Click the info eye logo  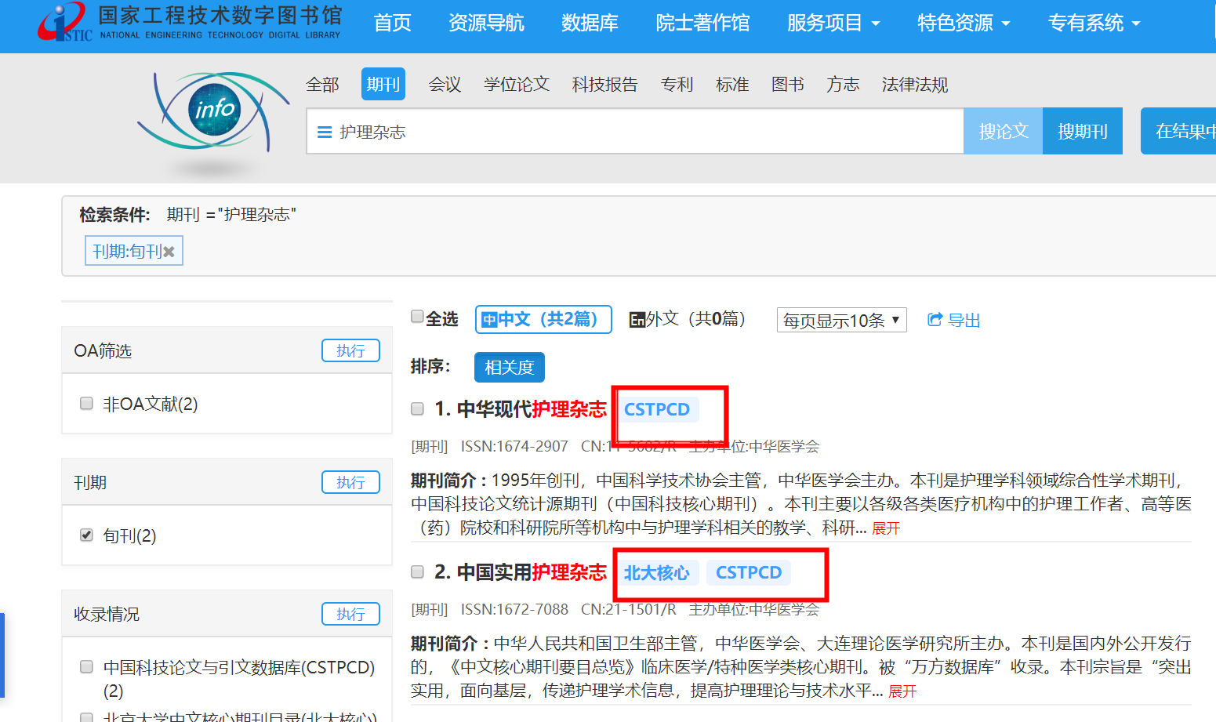pyautogui.click(x=213, y=111)
